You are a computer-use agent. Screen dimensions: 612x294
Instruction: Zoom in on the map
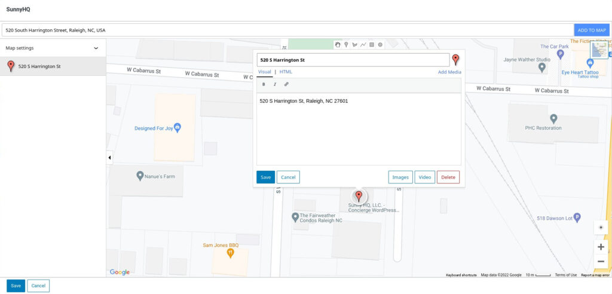click(601, 247)
